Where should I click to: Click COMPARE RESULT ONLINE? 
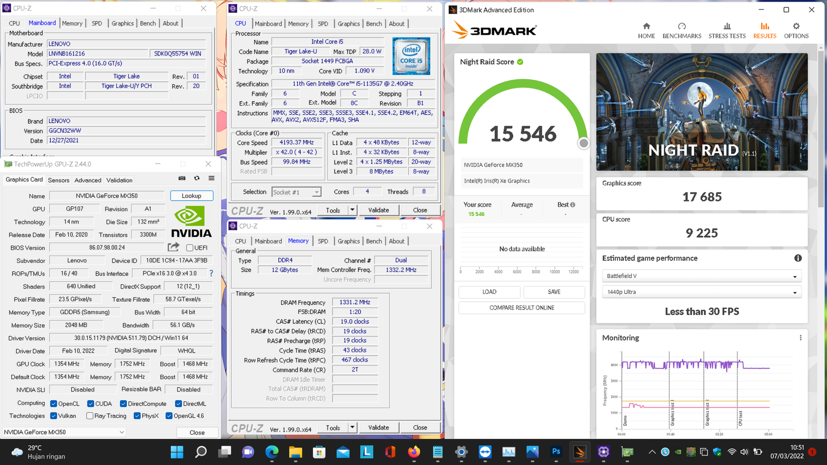[x=522, y=308]
